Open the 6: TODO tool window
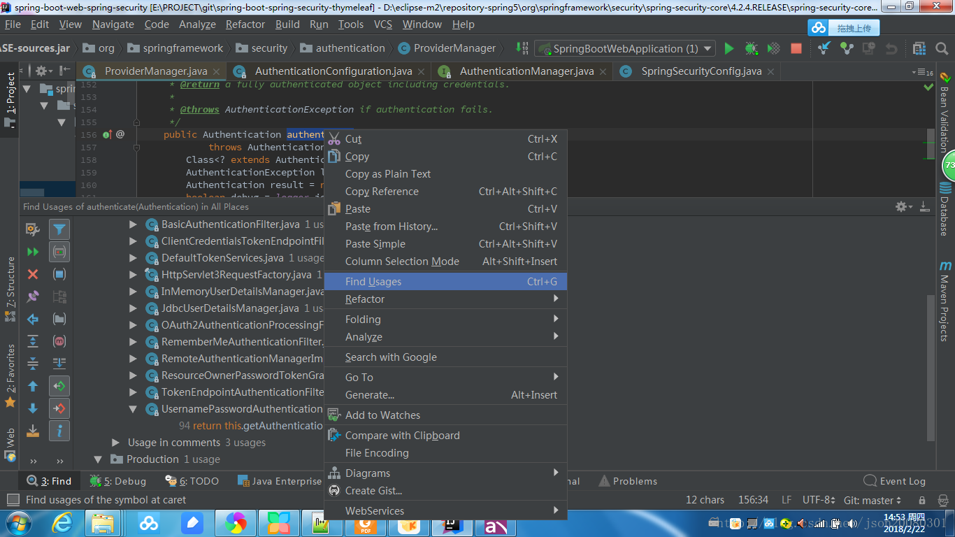The image size is (955, 537). coord(193,481)
